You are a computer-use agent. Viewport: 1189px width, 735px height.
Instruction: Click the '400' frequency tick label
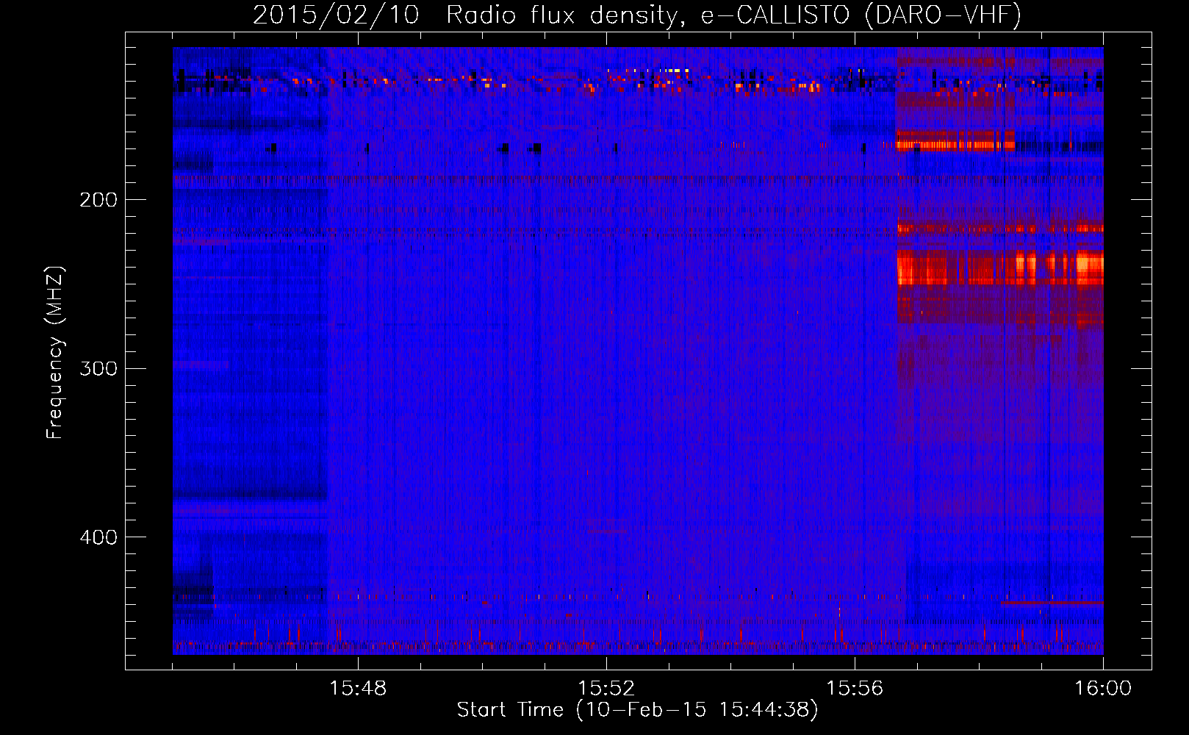click(x=98, y=537)
